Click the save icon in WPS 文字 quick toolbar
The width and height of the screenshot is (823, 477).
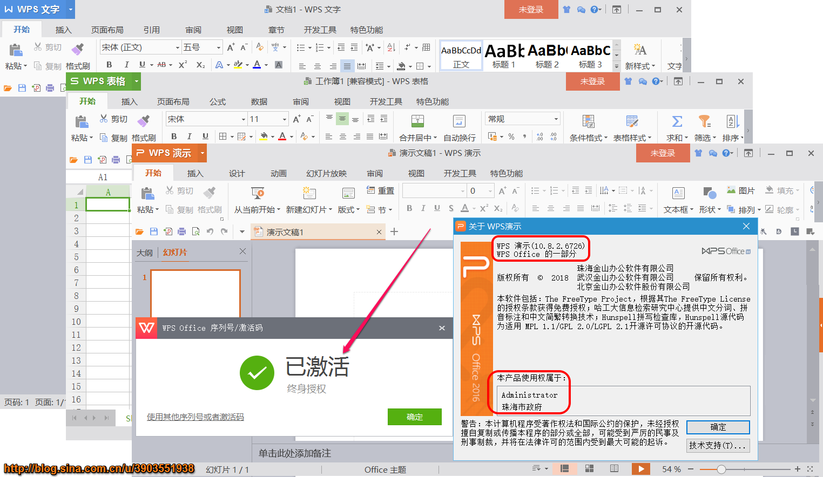click(x=22, y=87)
